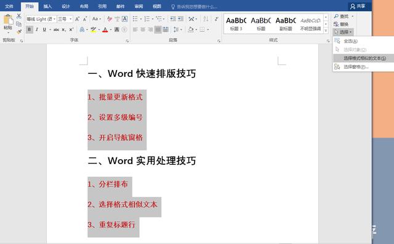Open the 文件 tab
The width and height of the screenshot is (394, 244).
pyautogui.click(x=9, y=7)
